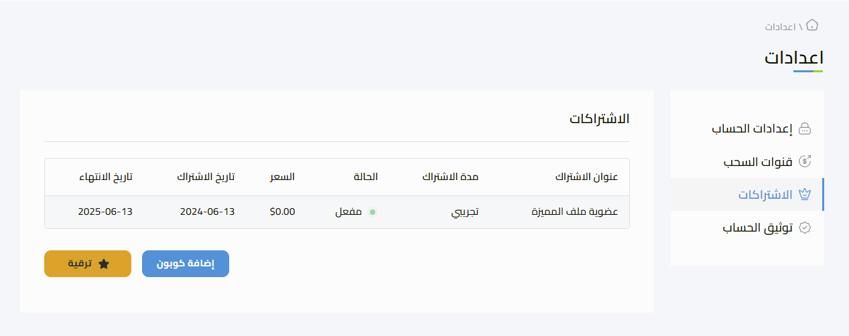Click the crown icon beside الاشتراكات
This screenshot has height=336, width=849.
coord(805,195)
